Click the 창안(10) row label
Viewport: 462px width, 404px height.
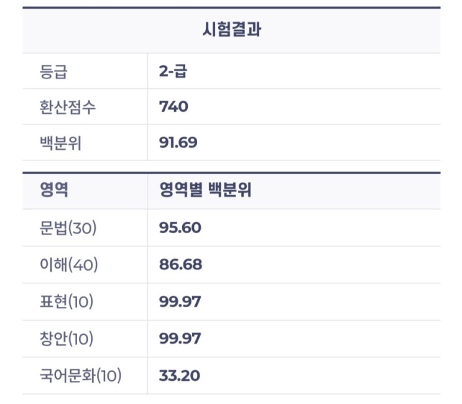(67, 339)
